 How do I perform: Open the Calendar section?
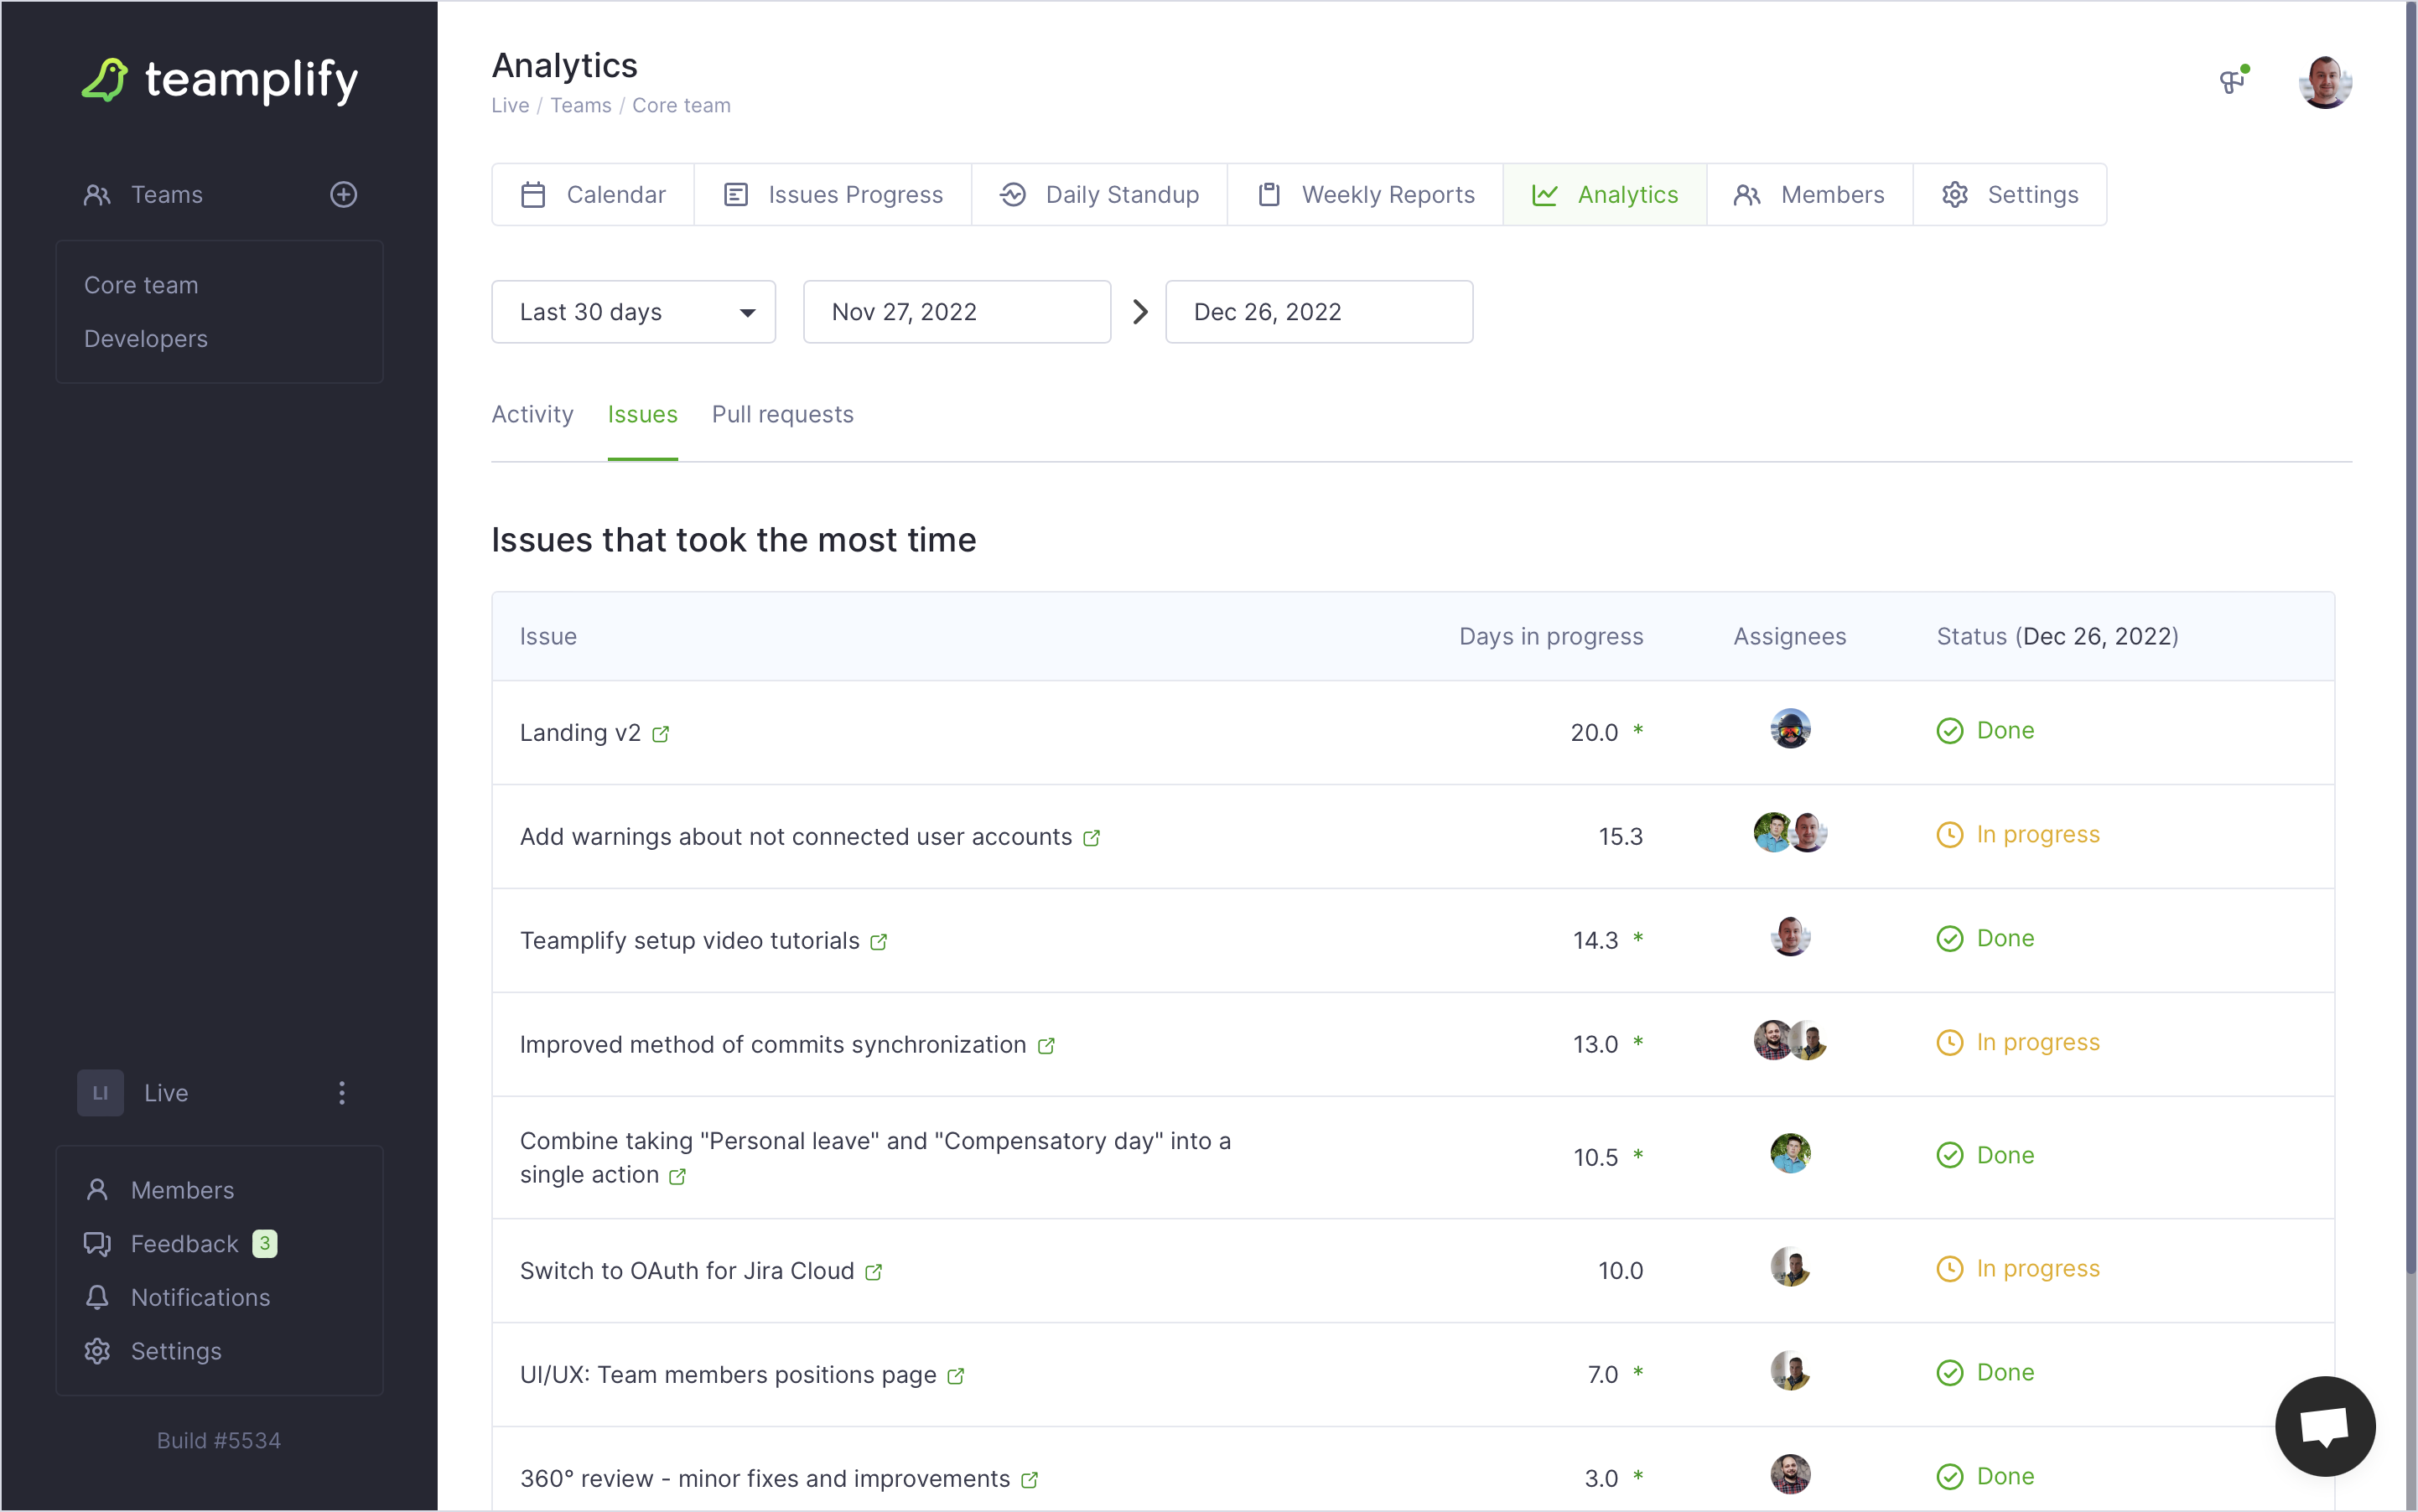(x=590, y=194)
